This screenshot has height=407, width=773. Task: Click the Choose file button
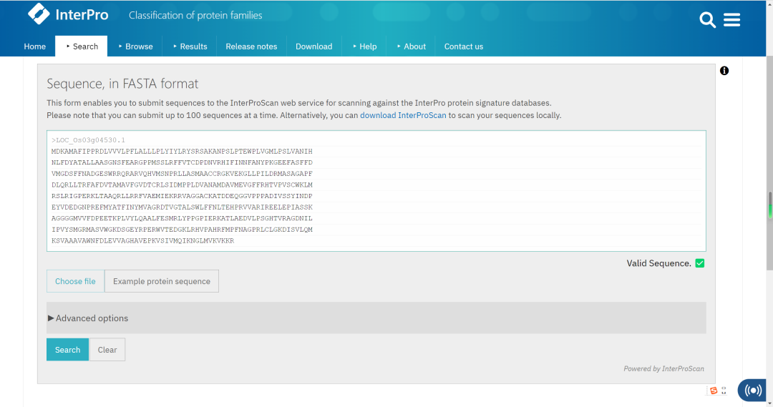click(x=75, y=281)
